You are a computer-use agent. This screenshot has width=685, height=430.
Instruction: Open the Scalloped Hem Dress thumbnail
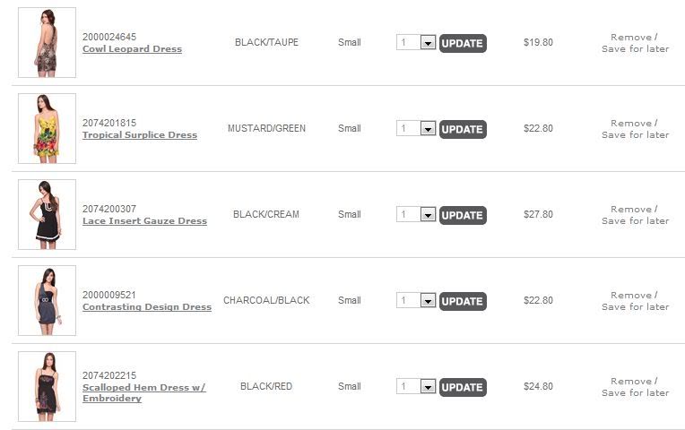pyautogui.click(x=47, y=387)
